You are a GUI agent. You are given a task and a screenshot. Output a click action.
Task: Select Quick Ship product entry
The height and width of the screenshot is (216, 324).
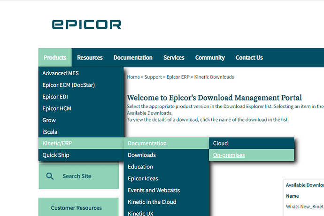point(81,155)
